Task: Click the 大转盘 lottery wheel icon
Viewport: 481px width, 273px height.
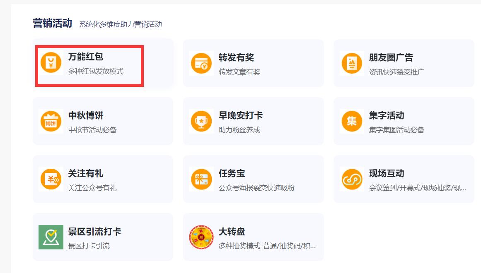Action: coord(201,237)
